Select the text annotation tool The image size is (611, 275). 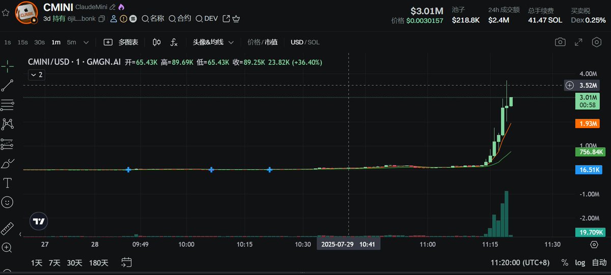point(7,182)
